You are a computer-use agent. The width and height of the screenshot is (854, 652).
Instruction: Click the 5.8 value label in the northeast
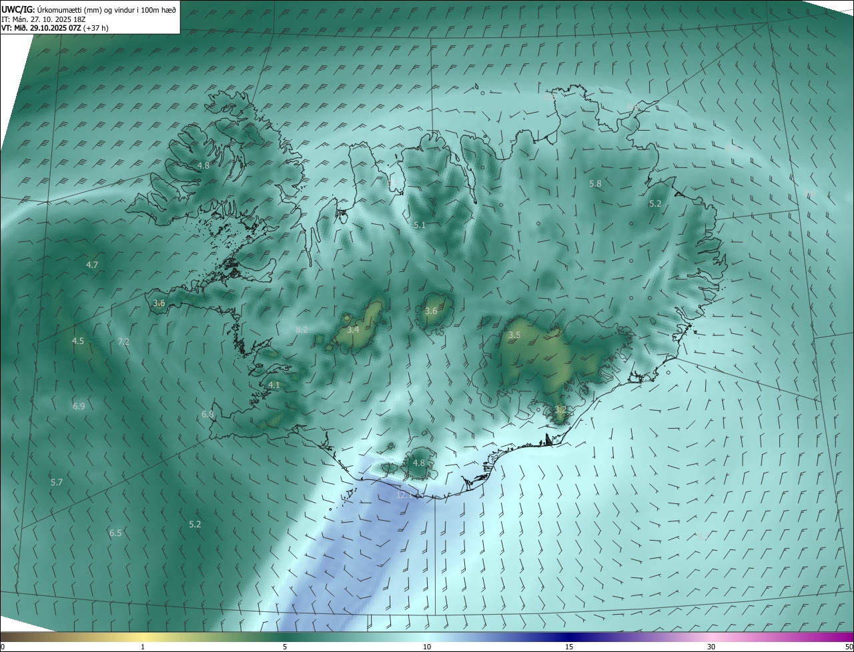click(x=595, y=183)
